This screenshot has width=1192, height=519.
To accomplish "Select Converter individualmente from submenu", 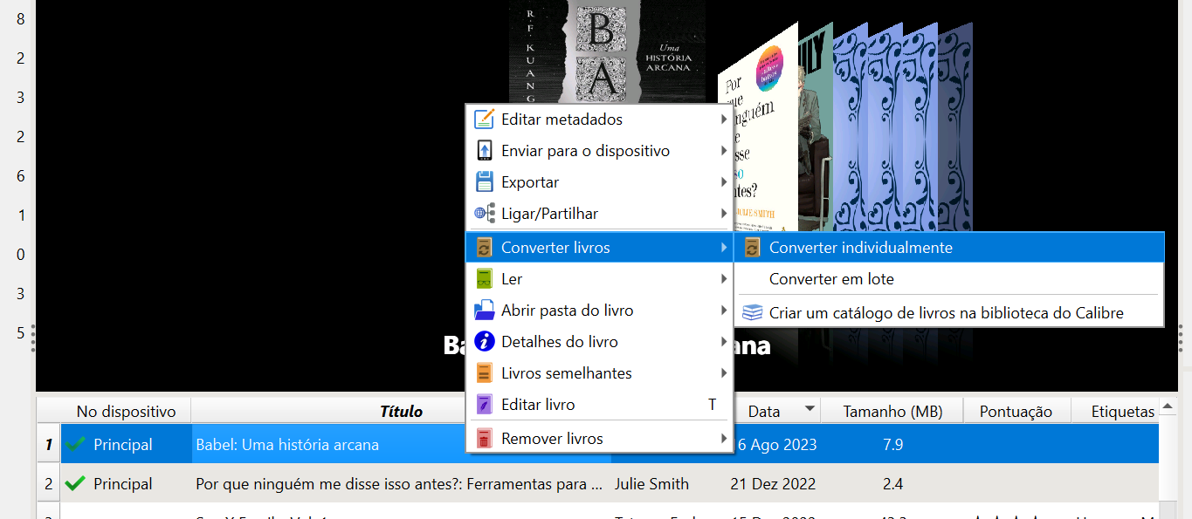I will [x=860, y=248].
